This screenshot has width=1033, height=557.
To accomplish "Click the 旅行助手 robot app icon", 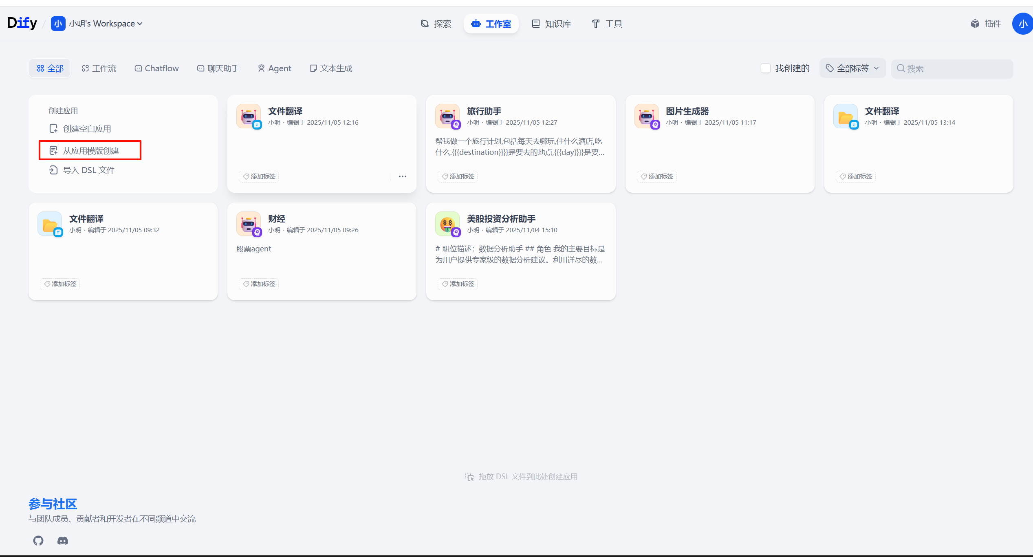I will coord(447,116).
